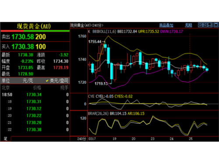Screen dimensions: 219x164
Task: Open the 周期 period link
Action: tap(188, 25)
